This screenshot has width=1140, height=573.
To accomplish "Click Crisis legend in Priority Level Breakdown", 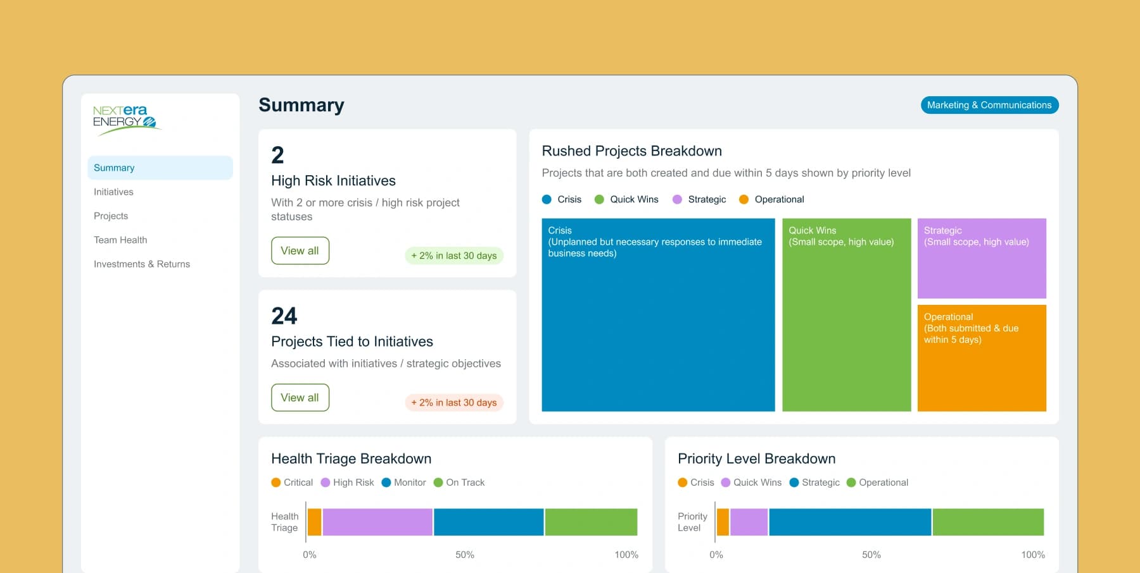I will (696, 483).
